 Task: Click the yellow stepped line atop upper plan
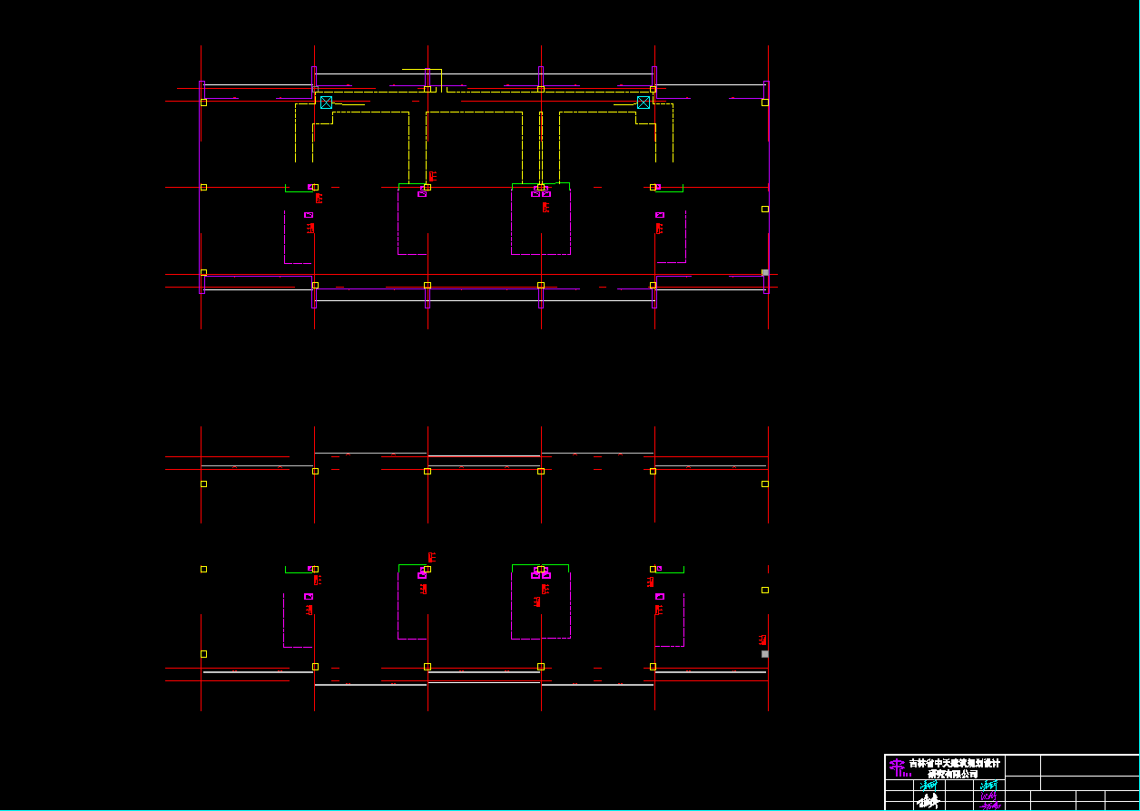423,69
